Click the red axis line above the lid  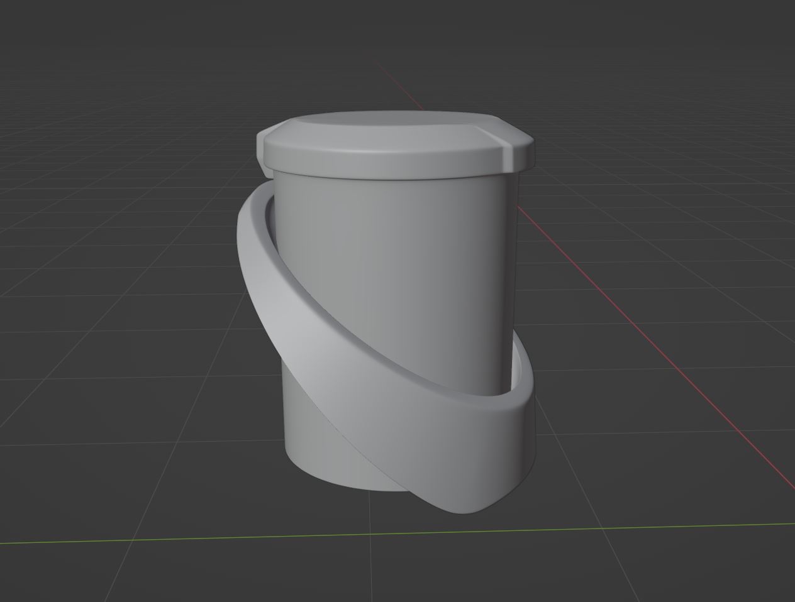(x=403, y=87)
